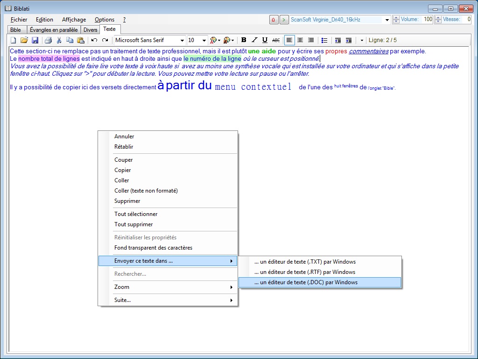Click the new document icon
478x359 pixels.
point(13,40)
